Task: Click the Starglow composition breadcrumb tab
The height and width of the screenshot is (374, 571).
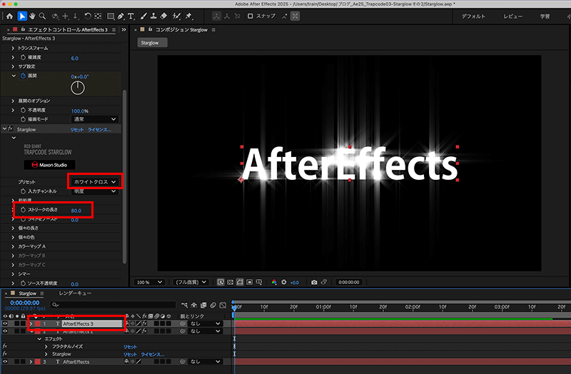Action: click(x=152, y=43)
